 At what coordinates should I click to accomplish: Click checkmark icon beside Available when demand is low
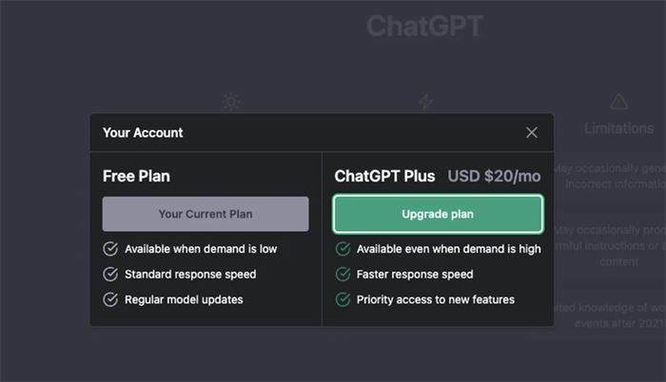[110, 249]
